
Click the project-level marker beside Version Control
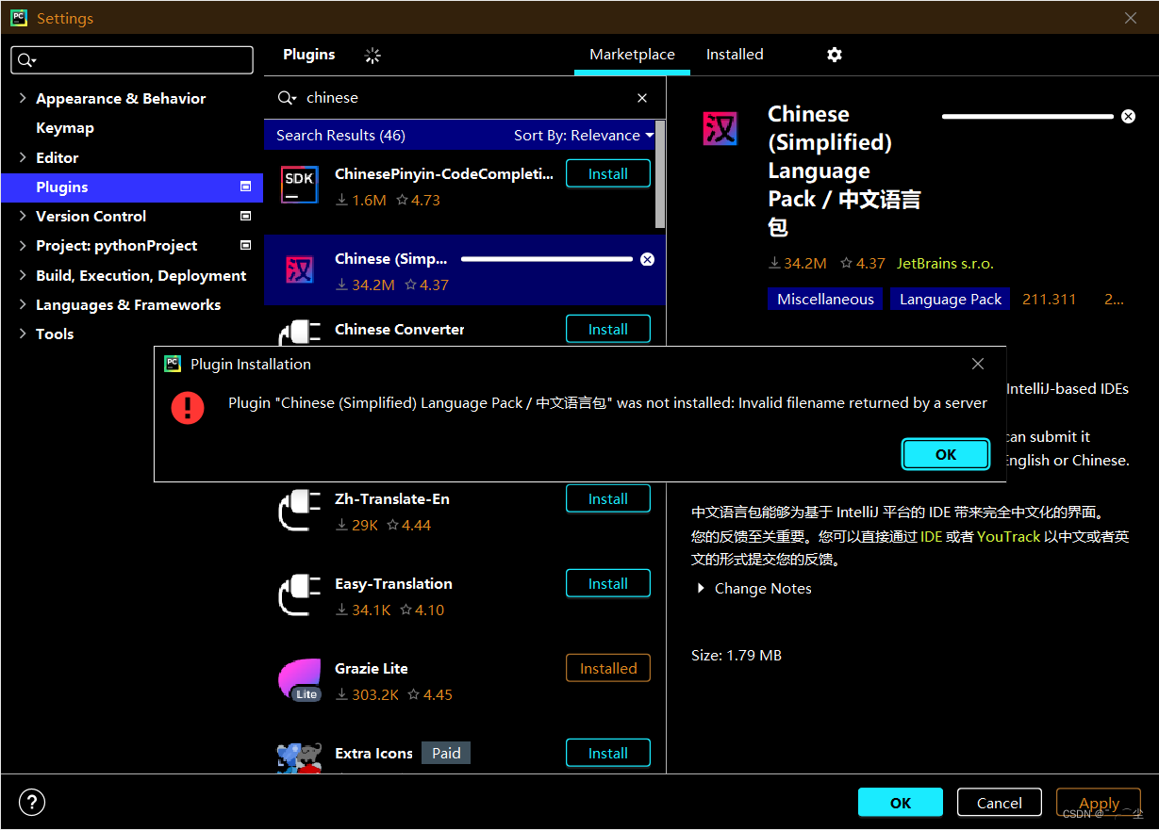(x=245, y=216)
